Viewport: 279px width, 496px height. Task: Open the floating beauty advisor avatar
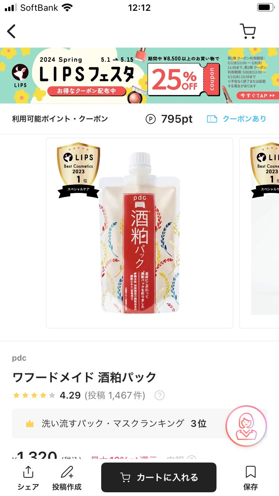pyautogui.click(x=246, y=426)
